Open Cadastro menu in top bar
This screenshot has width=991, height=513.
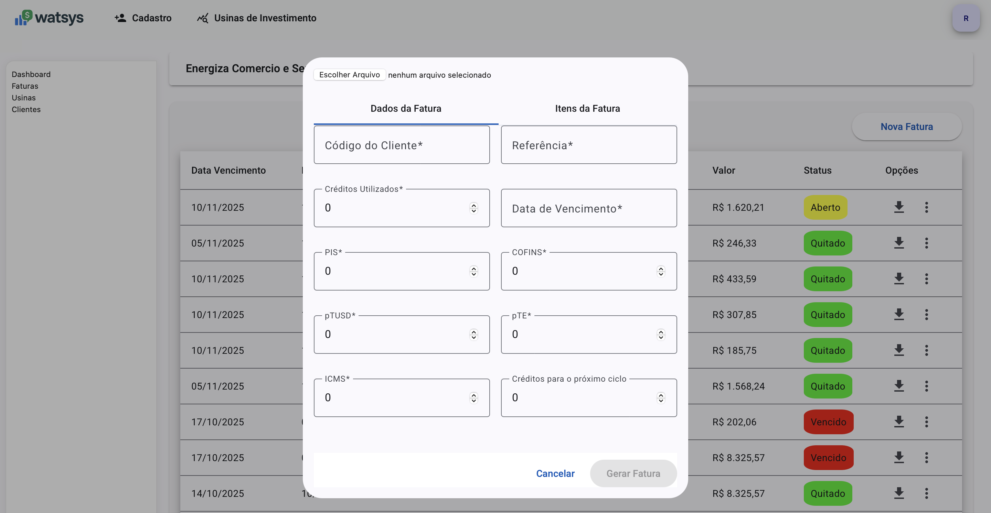pos(143,18)
